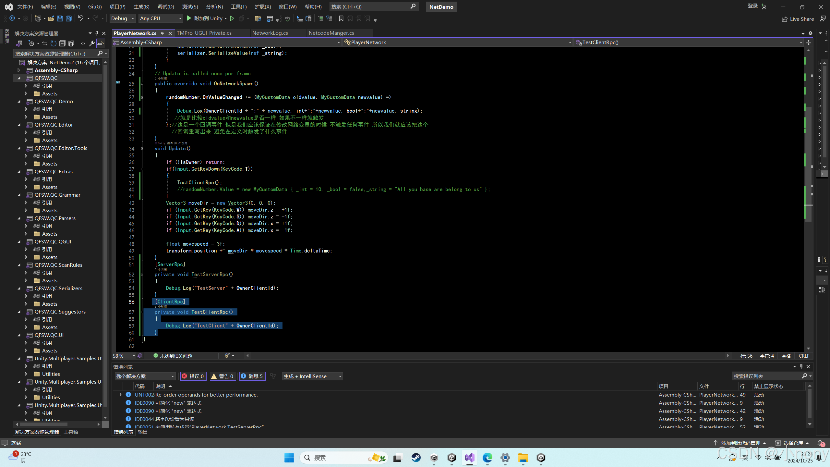Viewport: 830px width, 467px height.
Task: Open the 58% editor zoom control
Action: click(123, 356)
